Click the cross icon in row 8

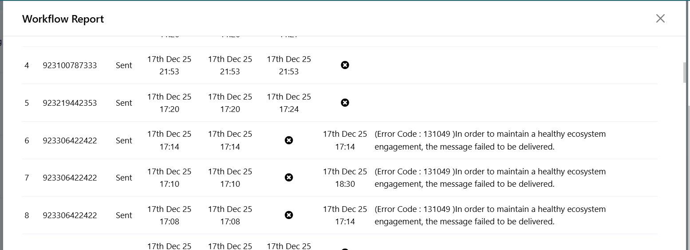[288, 215]
